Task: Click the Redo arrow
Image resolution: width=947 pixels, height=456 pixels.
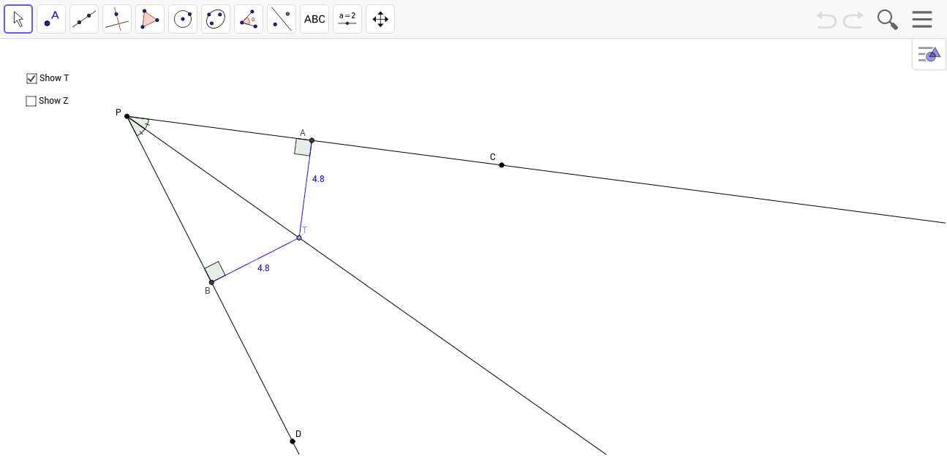Action: coord(853,20)
